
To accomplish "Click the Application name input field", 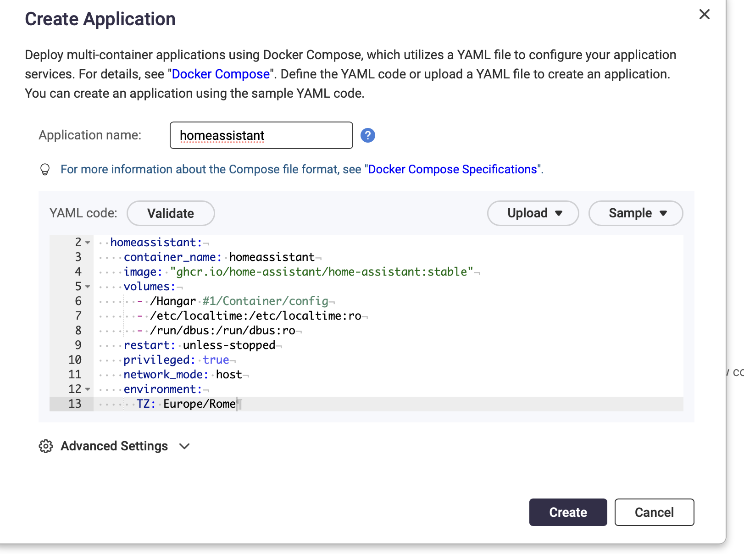I will click(x=261, y=135).
